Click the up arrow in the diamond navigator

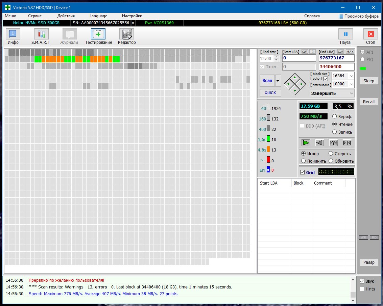tap(295, 77)
